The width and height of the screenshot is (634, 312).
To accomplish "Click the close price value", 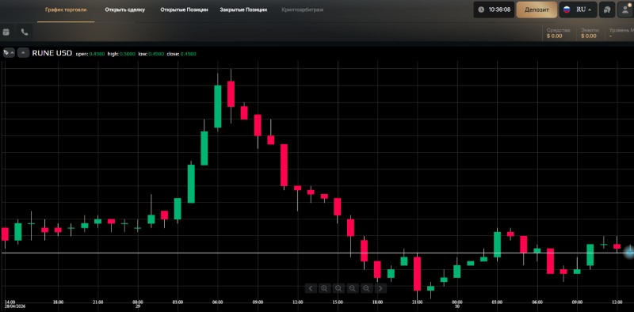I will pos(188,54).
